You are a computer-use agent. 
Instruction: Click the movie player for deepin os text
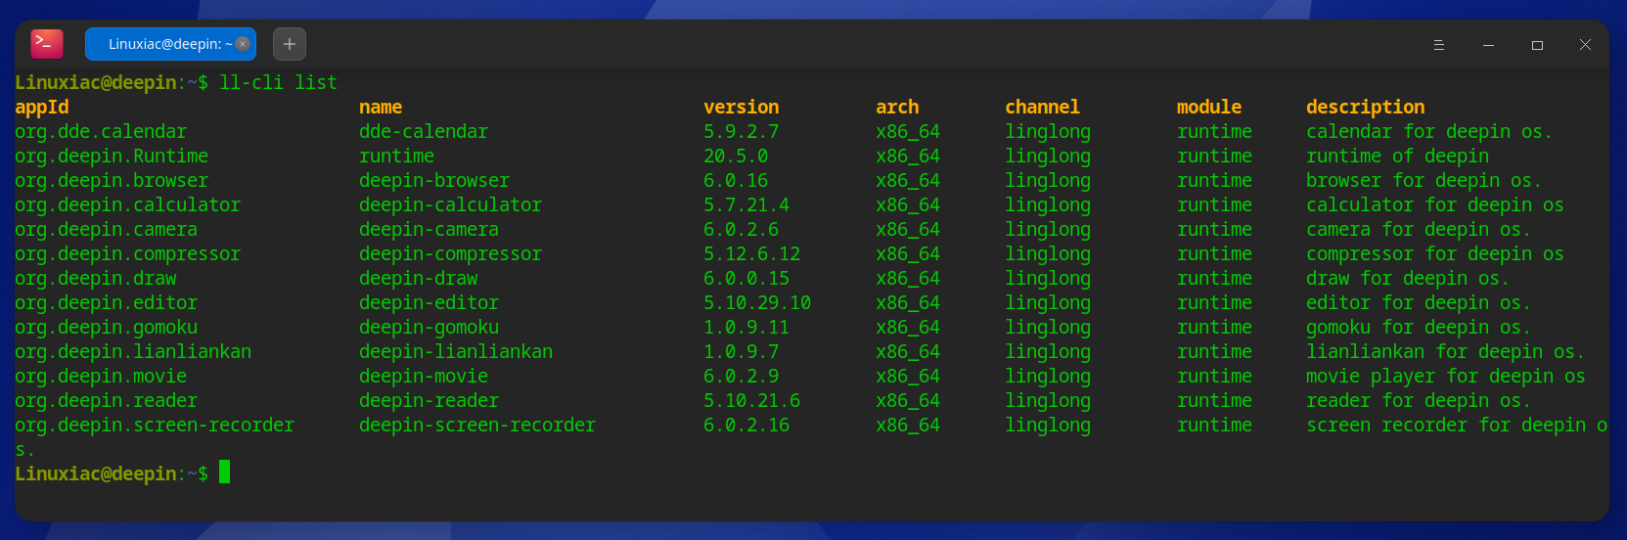(x=1445, y=376)
